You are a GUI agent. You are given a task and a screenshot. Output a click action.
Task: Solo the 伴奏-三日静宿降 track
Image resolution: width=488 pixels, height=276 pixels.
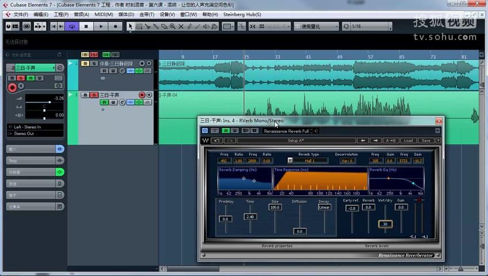click(x=94, y=63)
